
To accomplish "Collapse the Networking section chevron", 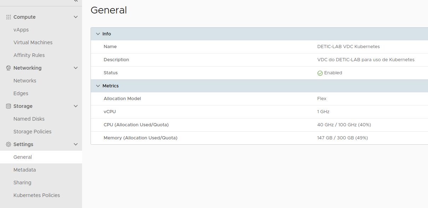I will pyautogui.click(x=75, y=68).
